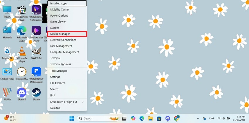The width and height of the screenshot is (249, 123).
Task: Click the battery tray icon
Action: click(x=228, y=118)
